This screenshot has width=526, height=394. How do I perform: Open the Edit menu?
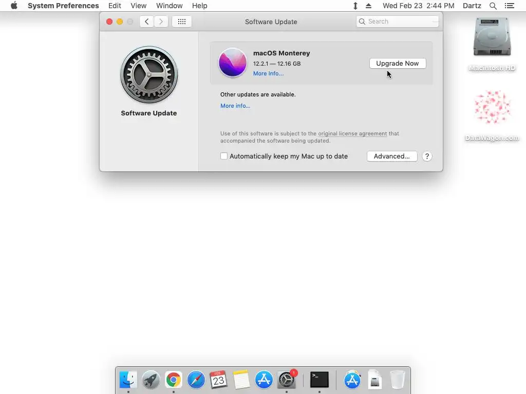115,6
